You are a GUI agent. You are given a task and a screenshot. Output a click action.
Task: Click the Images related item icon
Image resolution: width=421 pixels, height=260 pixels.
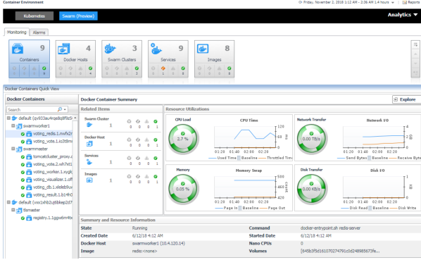click(x=89, y=180)
